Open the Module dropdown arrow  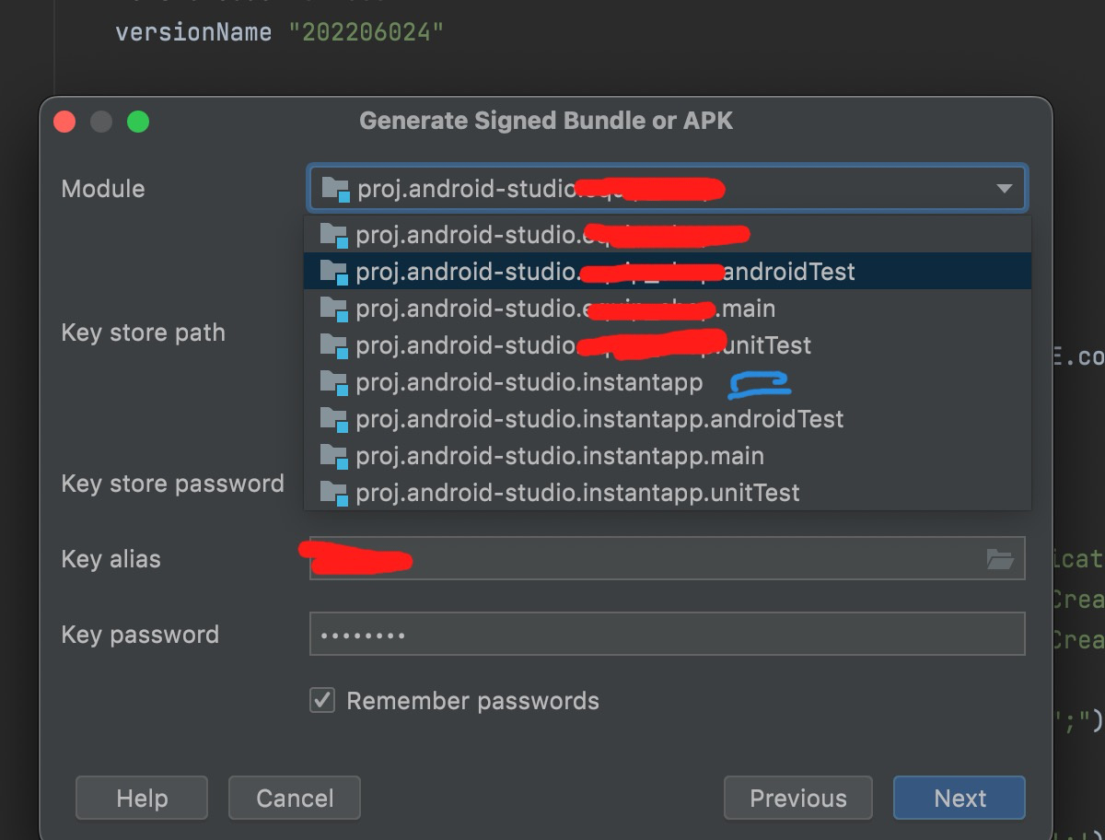1004,189
